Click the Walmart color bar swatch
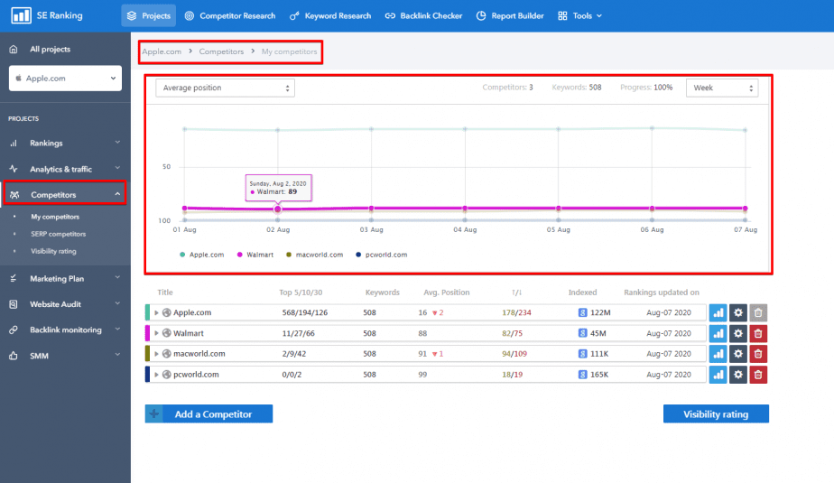Viewport: 834px width, 483px height. pos(147,333)
